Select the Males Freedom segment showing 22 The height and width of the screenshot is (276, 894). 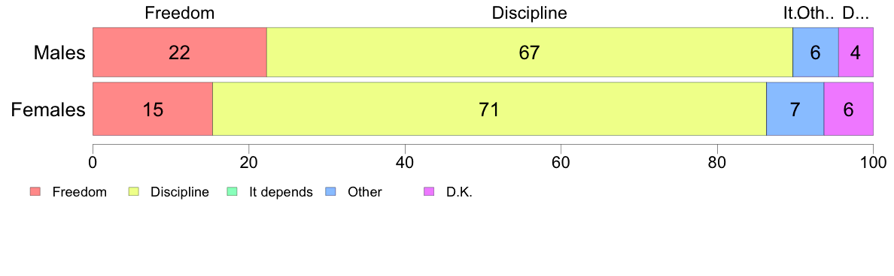tap(180, 52)
